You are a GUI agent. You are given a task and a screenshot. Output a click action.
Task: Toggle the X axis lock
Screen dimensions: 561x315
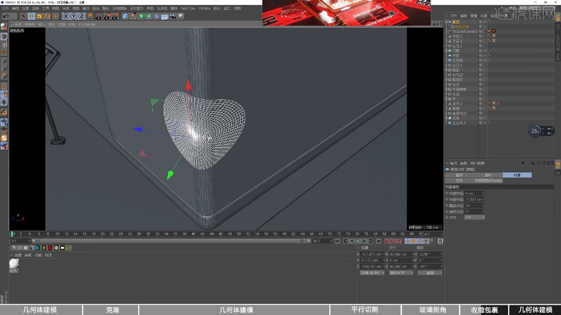click(x=66, y=16)
